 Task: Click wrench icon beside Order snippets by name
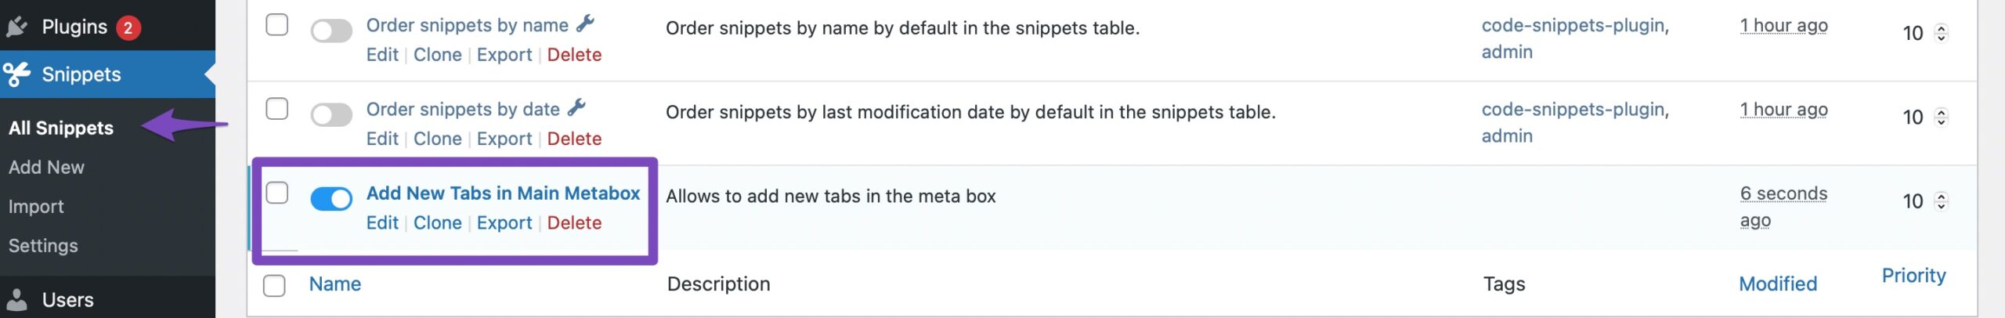pos(585,24)
